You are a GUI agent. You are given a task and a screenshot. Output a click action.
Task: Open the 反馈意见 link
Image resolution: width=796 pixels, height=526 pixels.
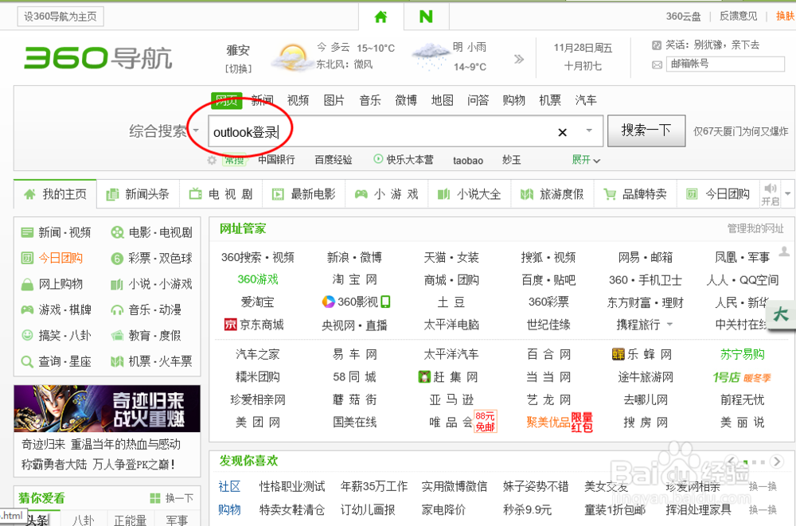738,16
